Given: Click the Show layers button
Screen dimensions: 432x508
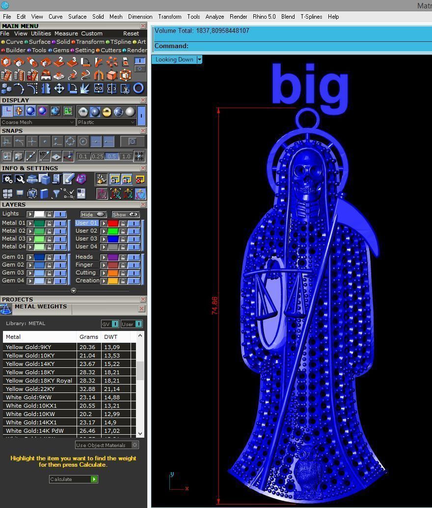Looking at the screenshot, I should pos(126,214).
